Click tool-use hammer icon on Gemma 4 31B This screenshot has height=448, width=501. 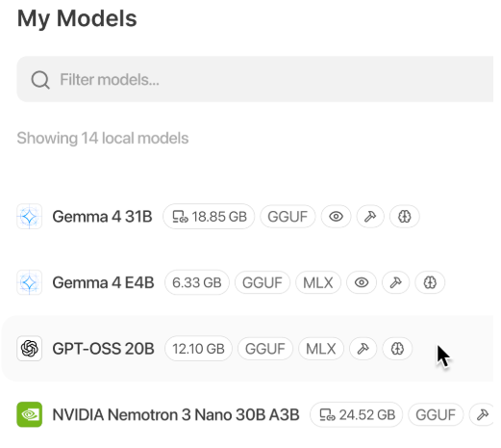click(370, 217)
